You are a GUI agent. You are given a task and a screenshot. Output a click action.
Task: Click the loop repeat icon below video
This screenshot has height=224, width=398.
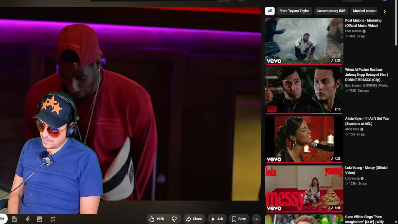[x=53, y=219]
